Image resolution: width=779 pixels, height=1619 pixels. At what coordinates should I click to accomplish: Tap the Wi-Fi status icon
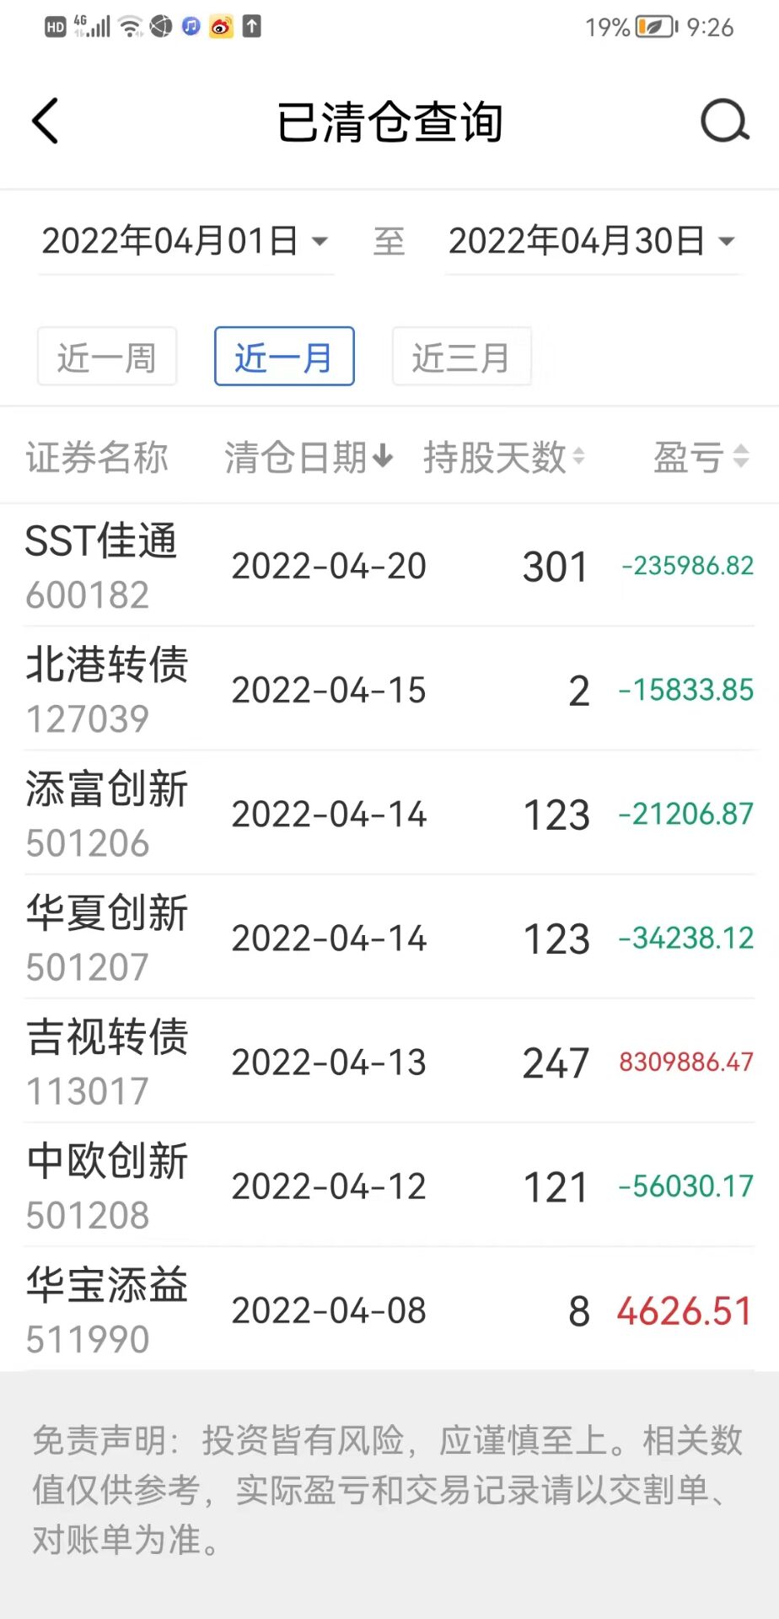131,27
